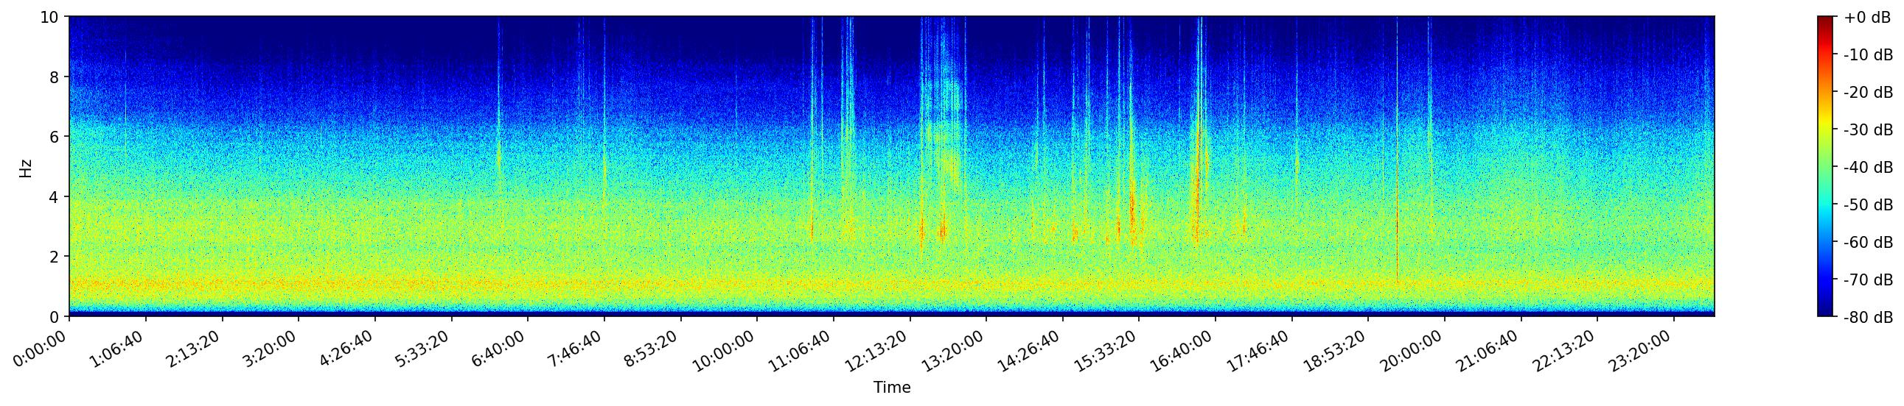Click the 8 Hz y-axis tick label
The image size is (1904, 406).
(x=55, y=76)
